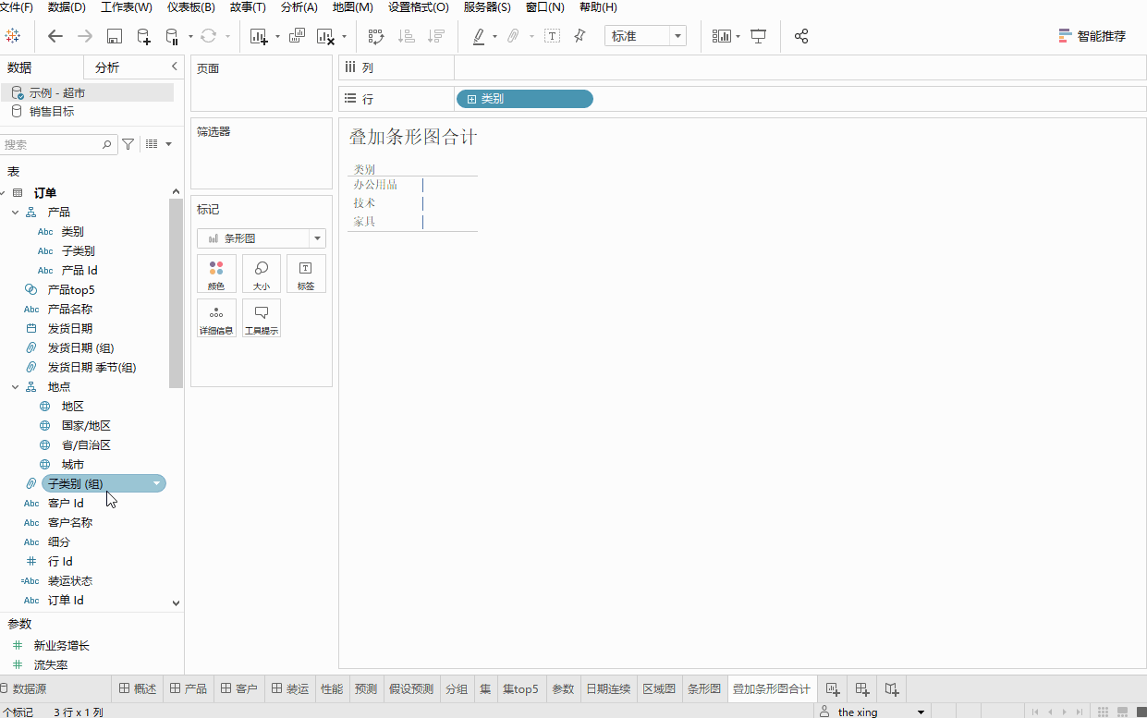Click the presentation mode icon

tap(759, 36)
